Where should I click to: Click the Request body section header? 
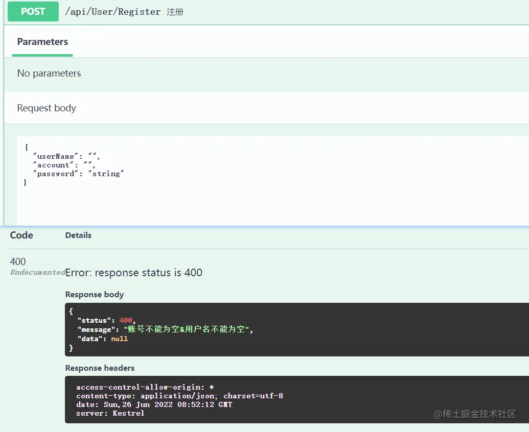[47, 108]
